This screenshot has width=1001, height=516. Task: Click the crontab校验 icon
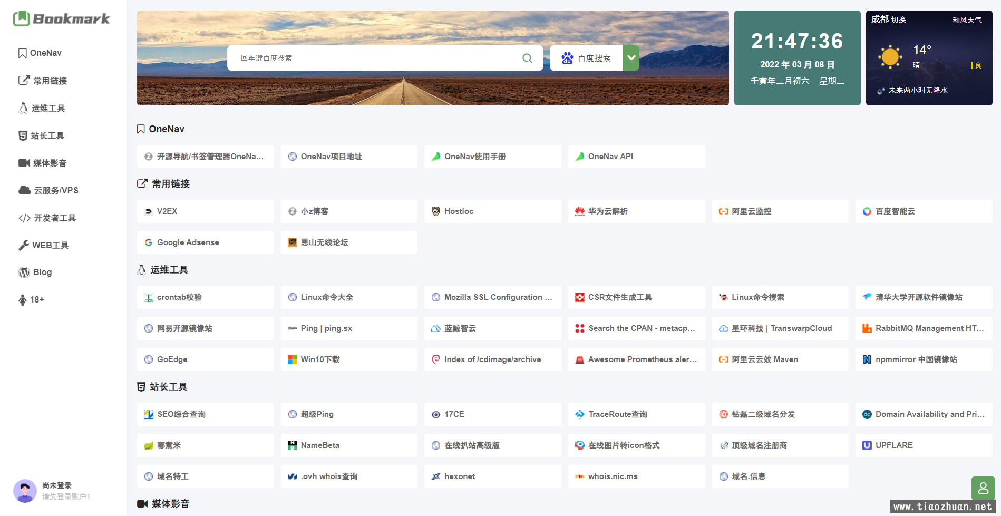pos(149,297)
